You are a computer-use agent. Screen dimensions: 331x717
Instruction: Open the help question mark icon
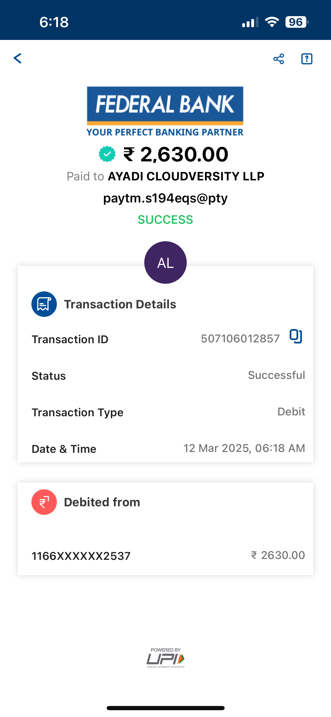click(307, 59)
